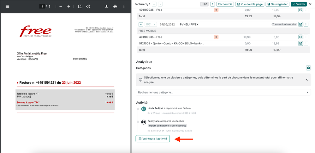Click the Sauvegarder button
Image resolution: width=315 pixels, height=153 pixels.
pos(277,4)
